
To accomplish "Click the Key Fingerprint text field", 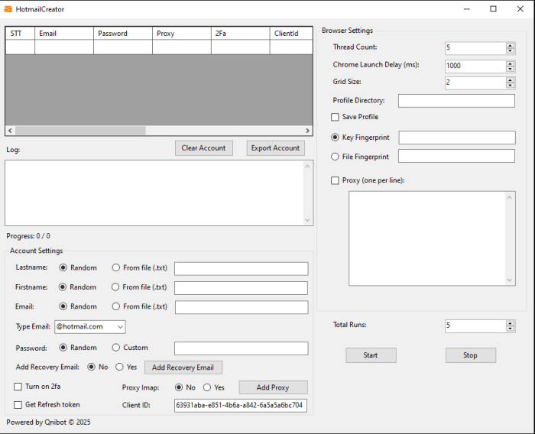I will click(x=457, y=138).
